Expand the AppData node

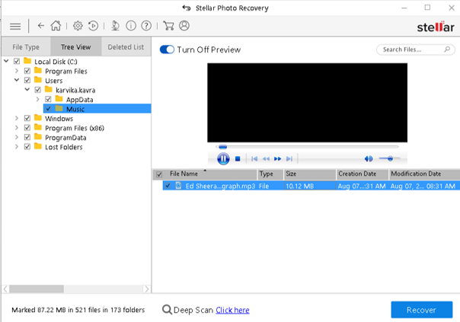[38, 99]
